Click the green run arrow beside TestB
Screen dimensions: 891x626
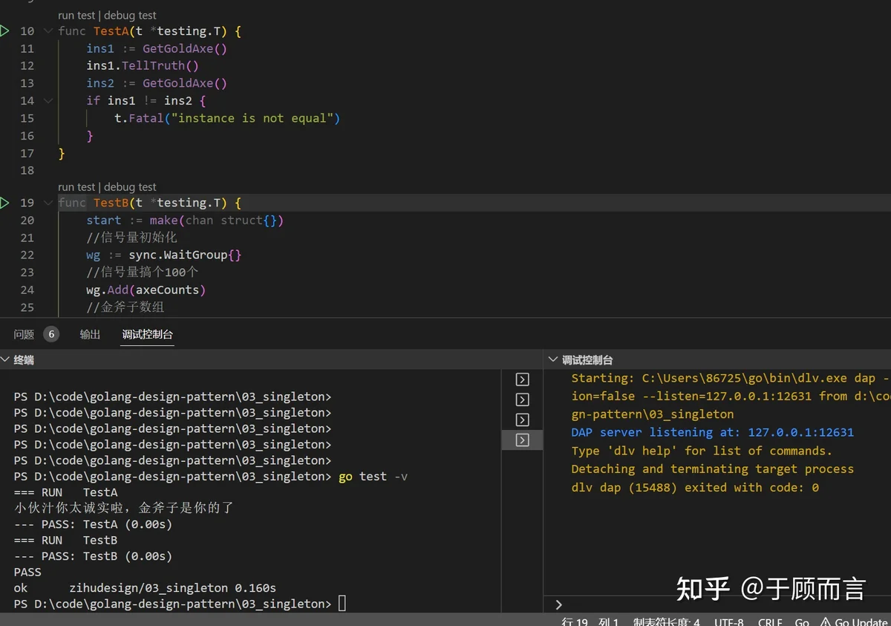[x=4, y=203]
